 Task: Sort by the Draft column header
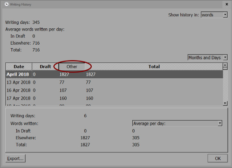tap(45, 66)
